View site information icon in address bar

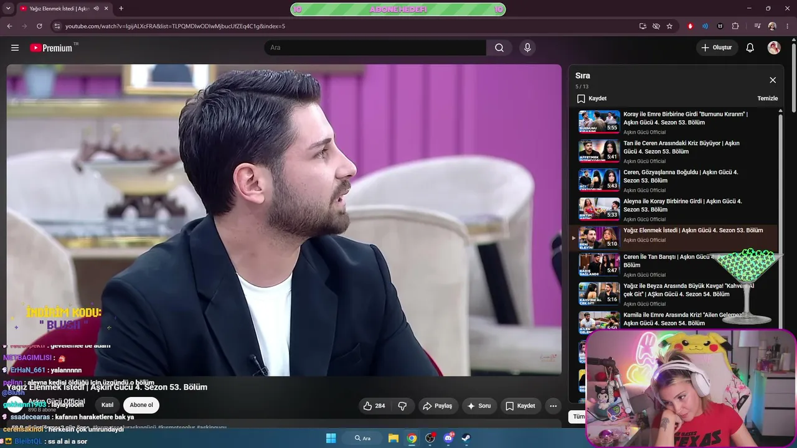pos(57,26)
